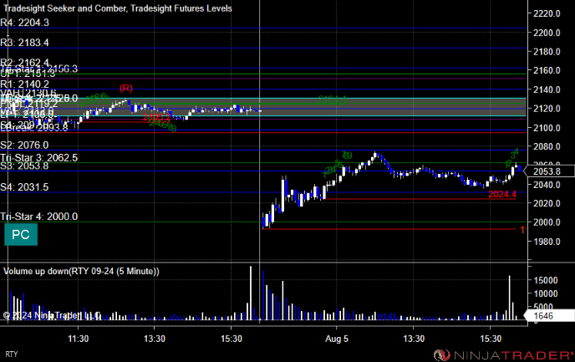Click the S4: 2031.5 level label
Screen dimensions: 575x362
pyautogui.click(x=24, y=187)
